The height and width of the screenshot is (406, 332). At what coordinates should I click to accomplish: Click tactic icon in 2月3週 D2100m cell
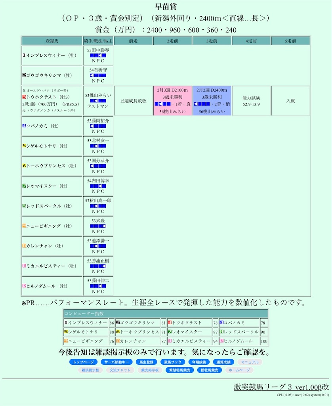(x=163, y=104)
